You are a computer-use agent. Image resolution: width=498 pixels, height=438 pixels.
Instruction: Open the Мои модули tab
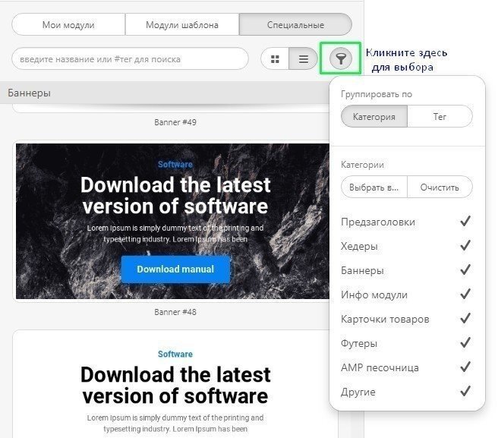(68, 25)
